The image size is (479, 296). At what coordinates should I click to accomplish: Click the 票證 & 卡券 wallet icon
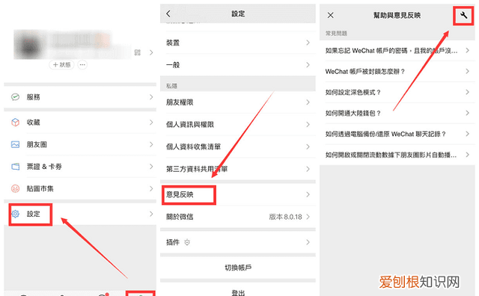click(15, 167)
